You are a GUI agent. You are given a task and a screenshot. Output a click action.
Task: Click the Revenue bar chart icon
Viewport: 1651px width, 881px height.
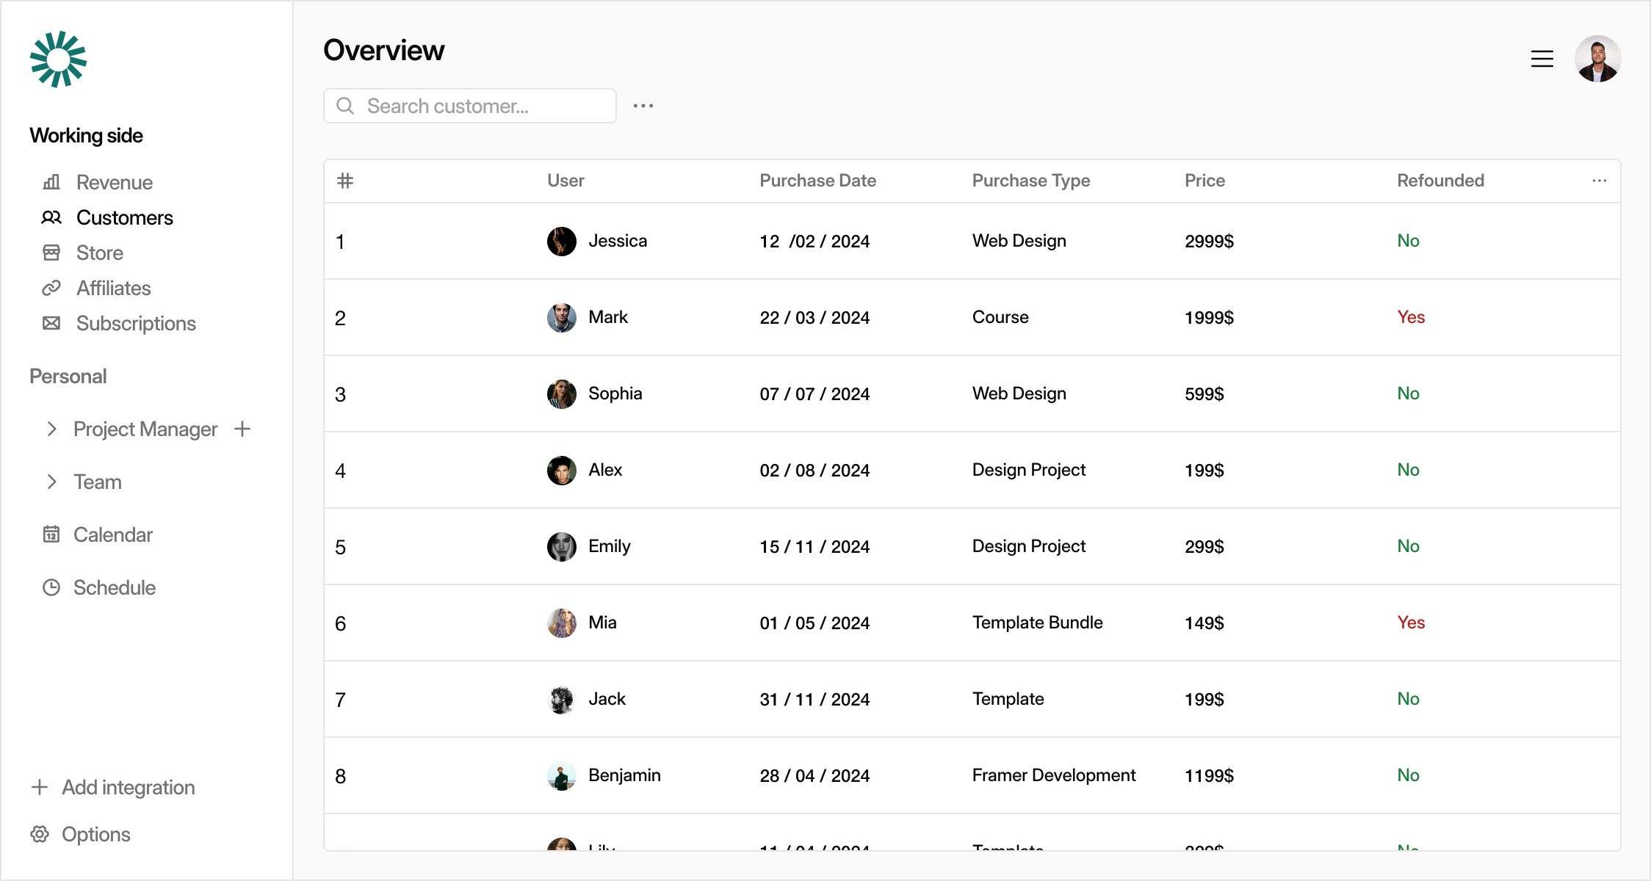pyautogui.click(x=51, y=182)
